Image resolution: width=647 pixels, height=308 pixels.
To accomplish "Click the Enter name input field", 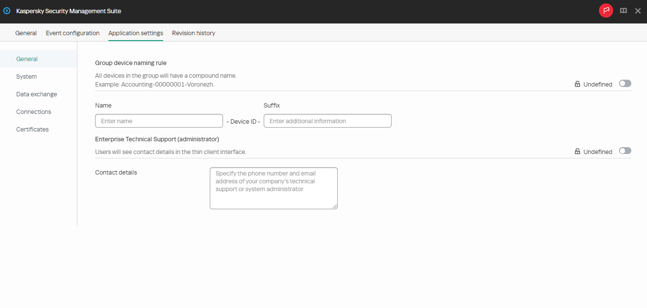I will pos(159,120).
